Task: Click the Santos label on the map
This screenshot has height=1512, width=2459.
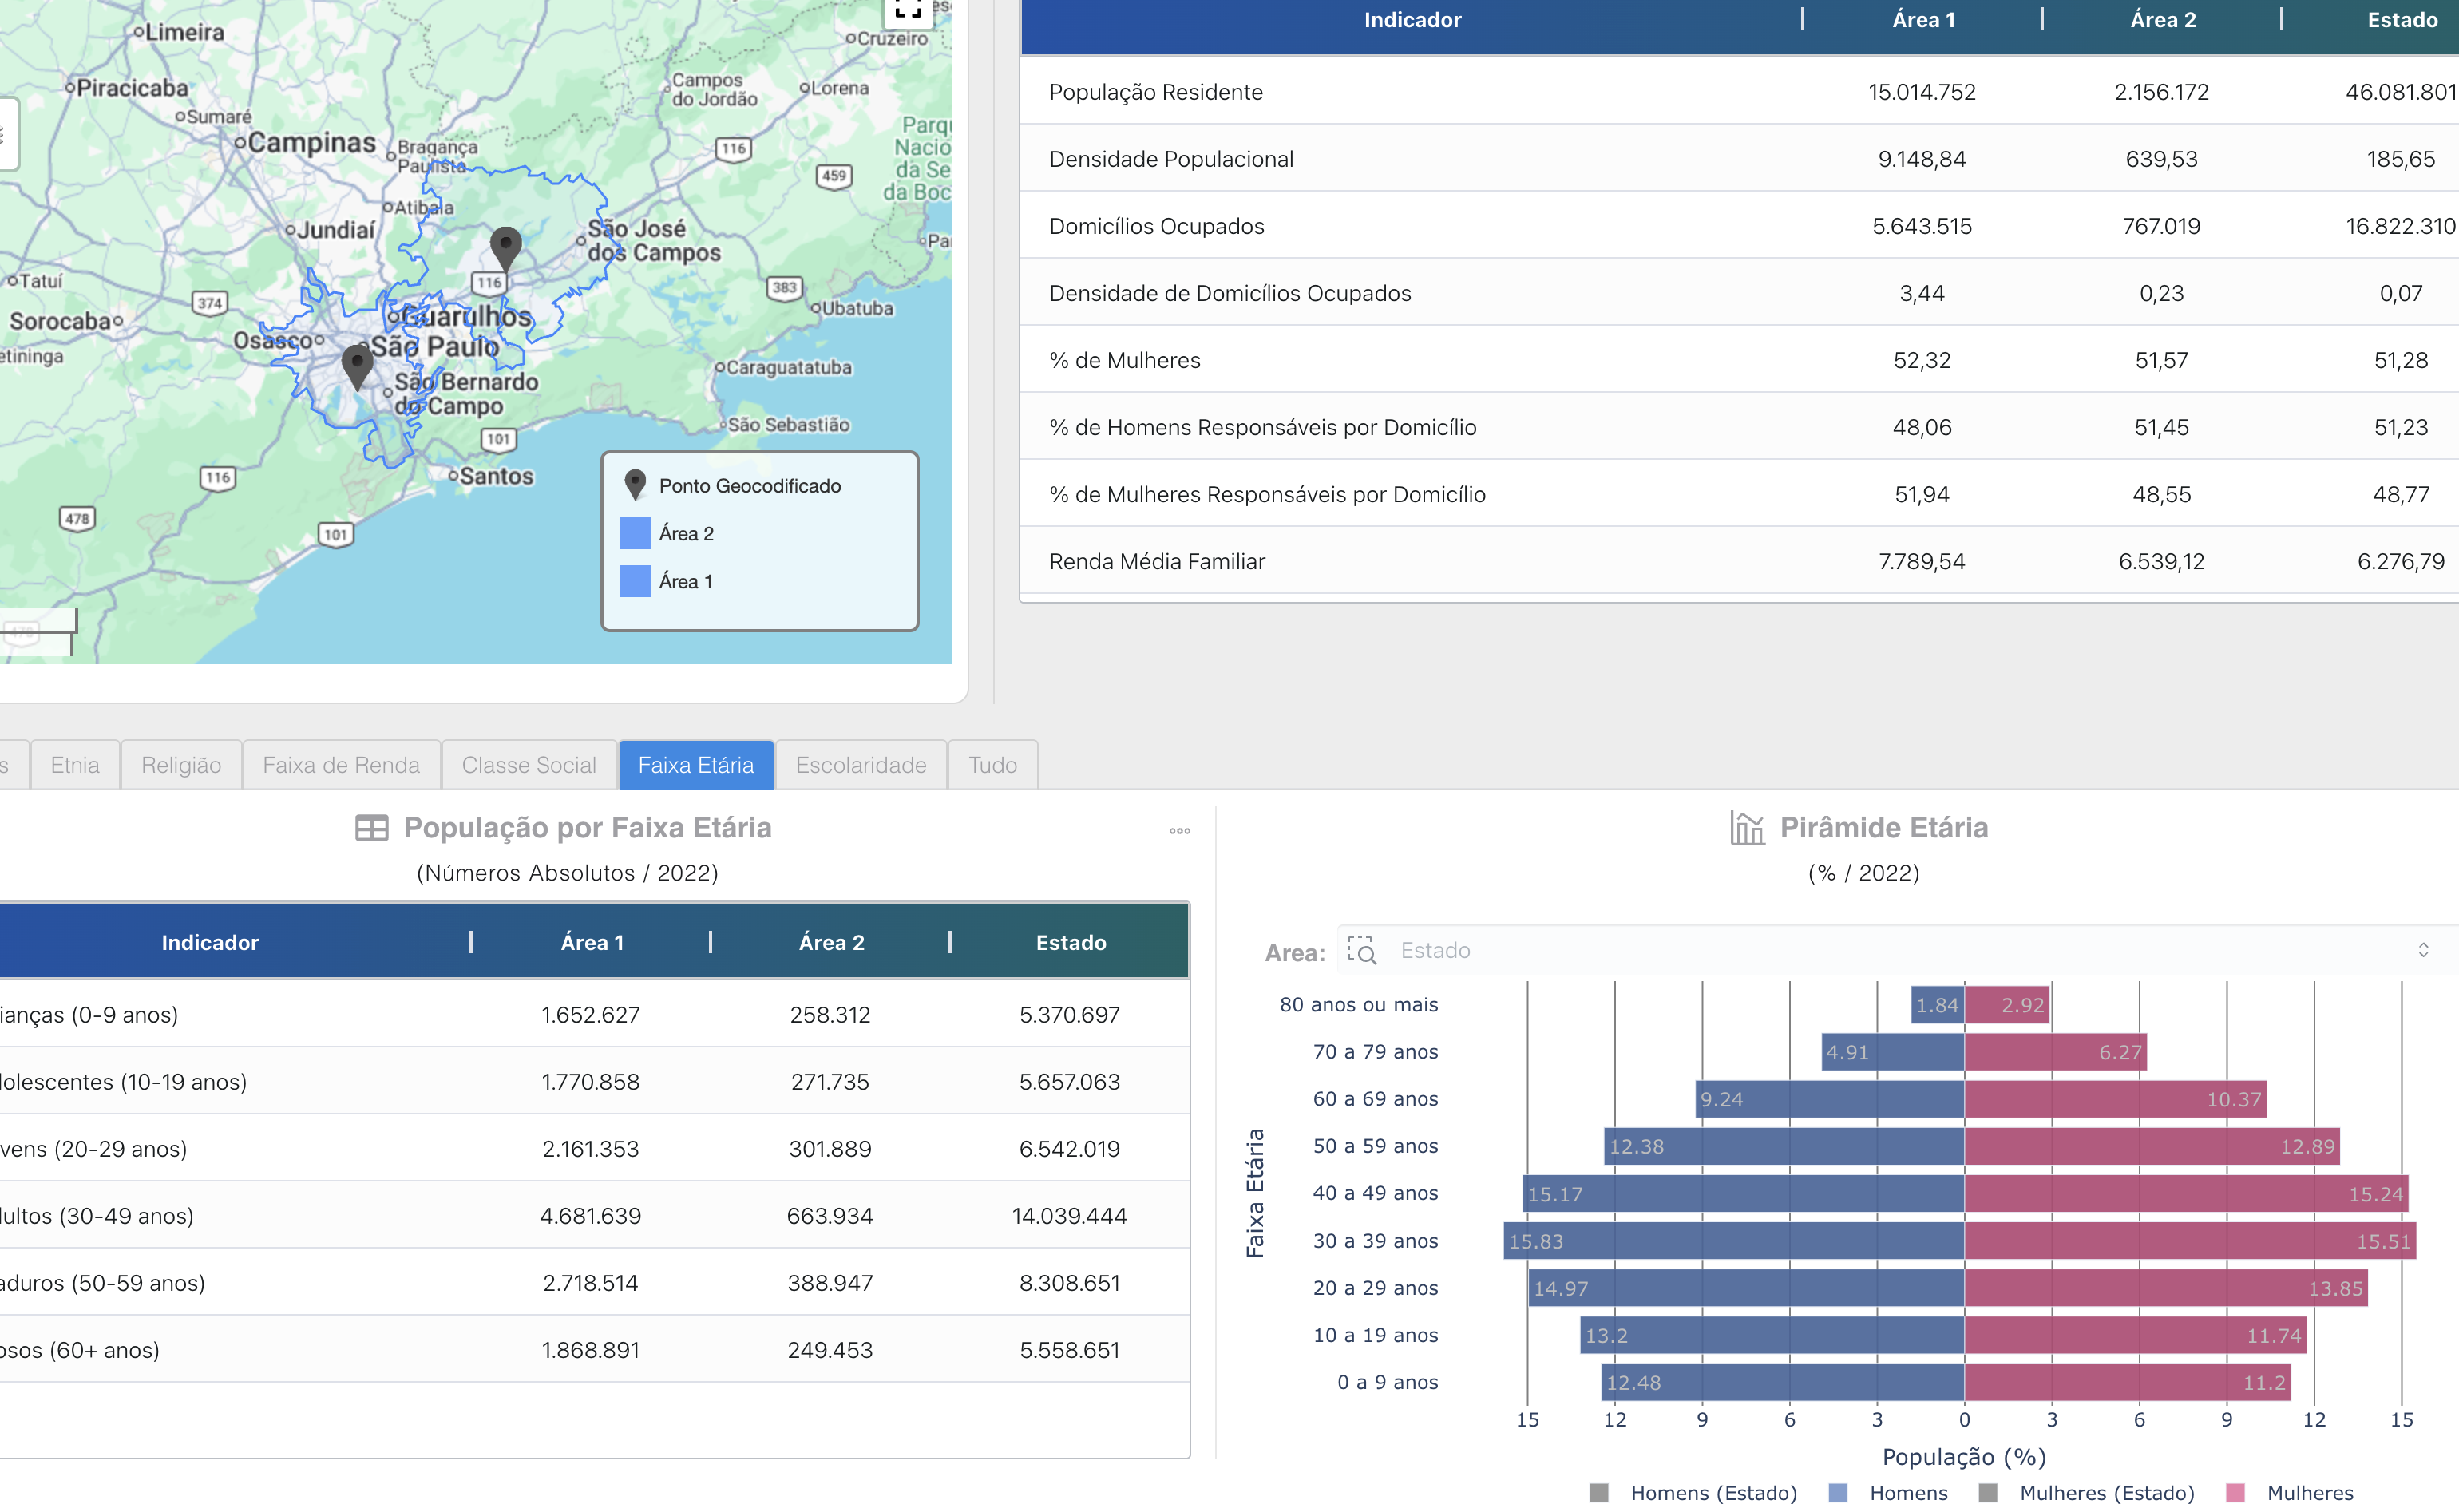Action: tap(497, 476)
